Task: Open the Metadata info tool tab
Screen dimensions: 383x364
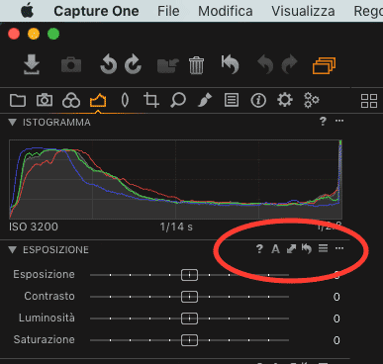Action: pos(258,100)
